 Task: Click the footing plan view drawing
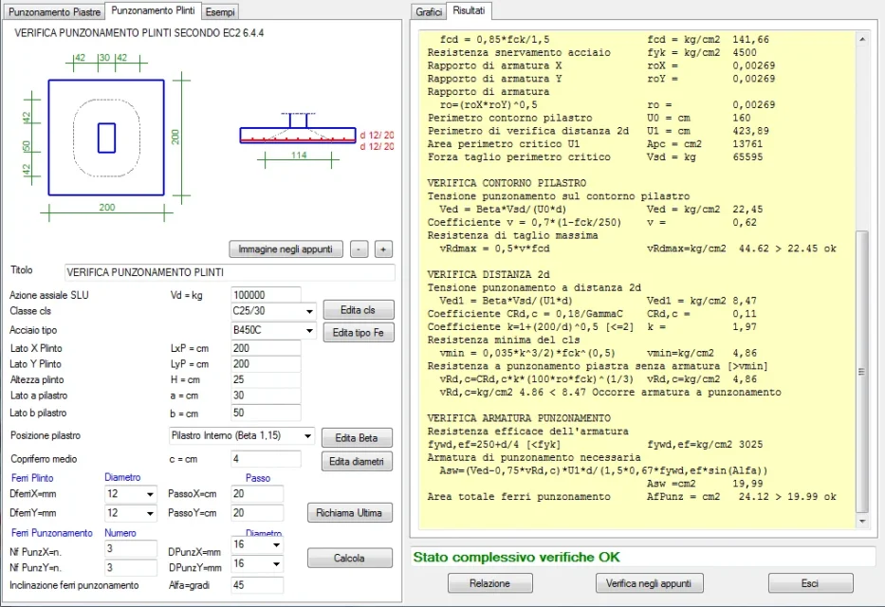click(x=106, y=138)
